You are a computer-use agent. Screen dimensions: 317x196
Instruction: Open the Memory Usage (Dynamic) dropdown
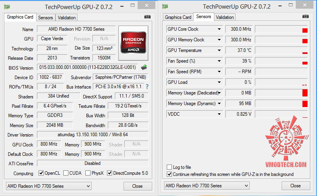[219, 104]
